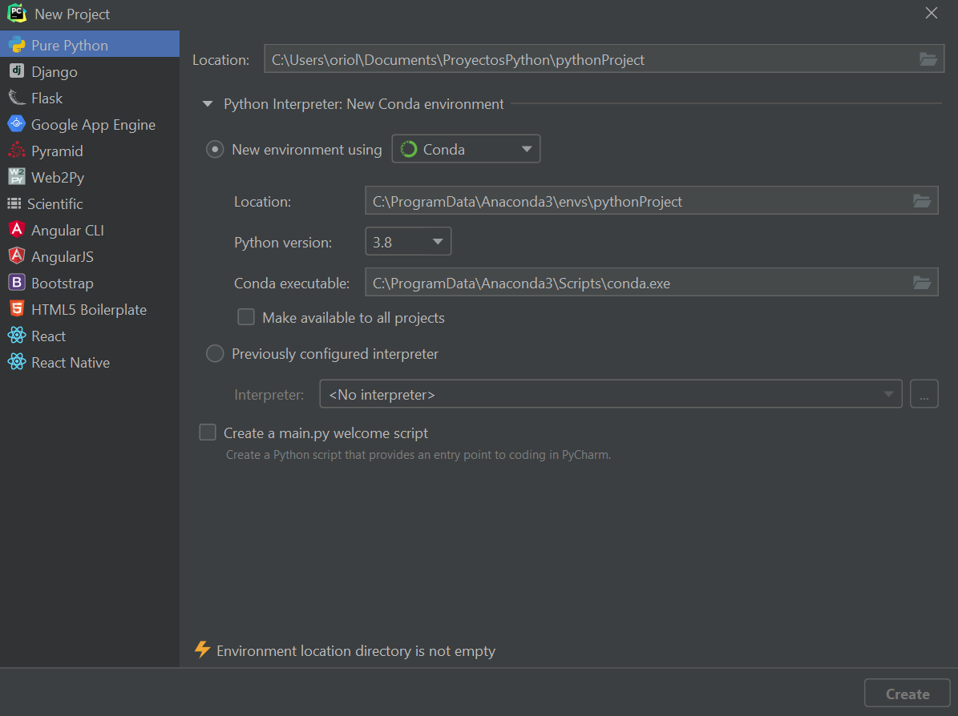Click the Conda environment Location field
This screenshot has height=716, width=958.
click(651, 201)
